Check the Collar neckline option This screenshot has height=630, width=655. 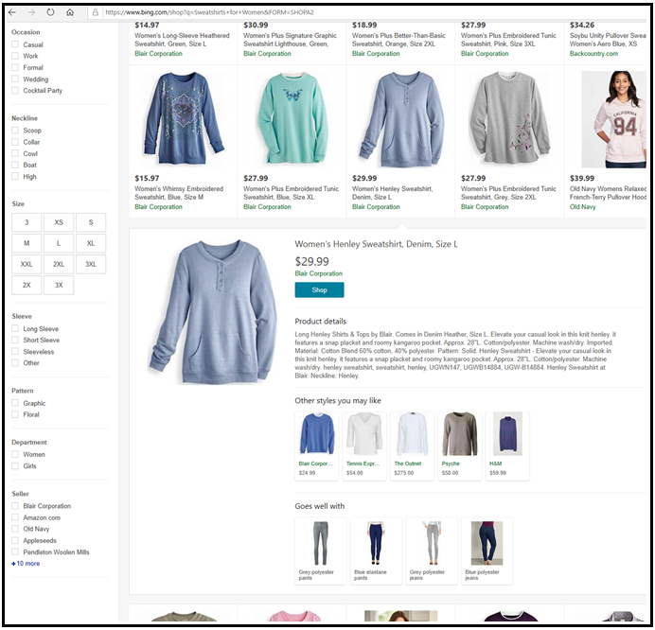pyautogui.click(x=15, y=142)
